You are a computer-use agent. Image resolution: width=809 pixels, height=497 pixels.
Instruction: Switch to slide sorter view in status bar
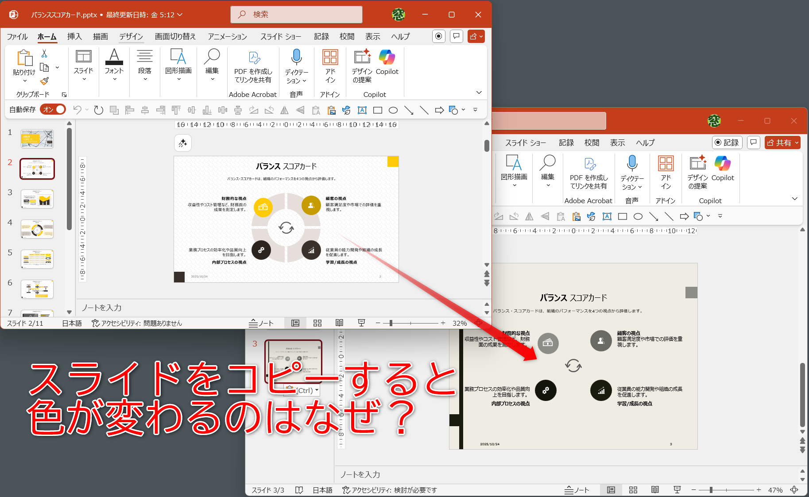[317, 323]
